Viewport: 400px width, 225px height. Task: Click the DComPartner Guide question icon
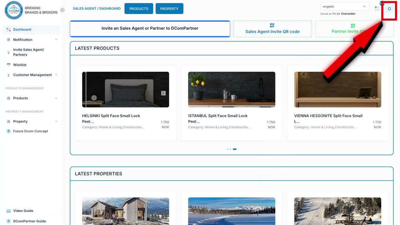click(8, 221)
